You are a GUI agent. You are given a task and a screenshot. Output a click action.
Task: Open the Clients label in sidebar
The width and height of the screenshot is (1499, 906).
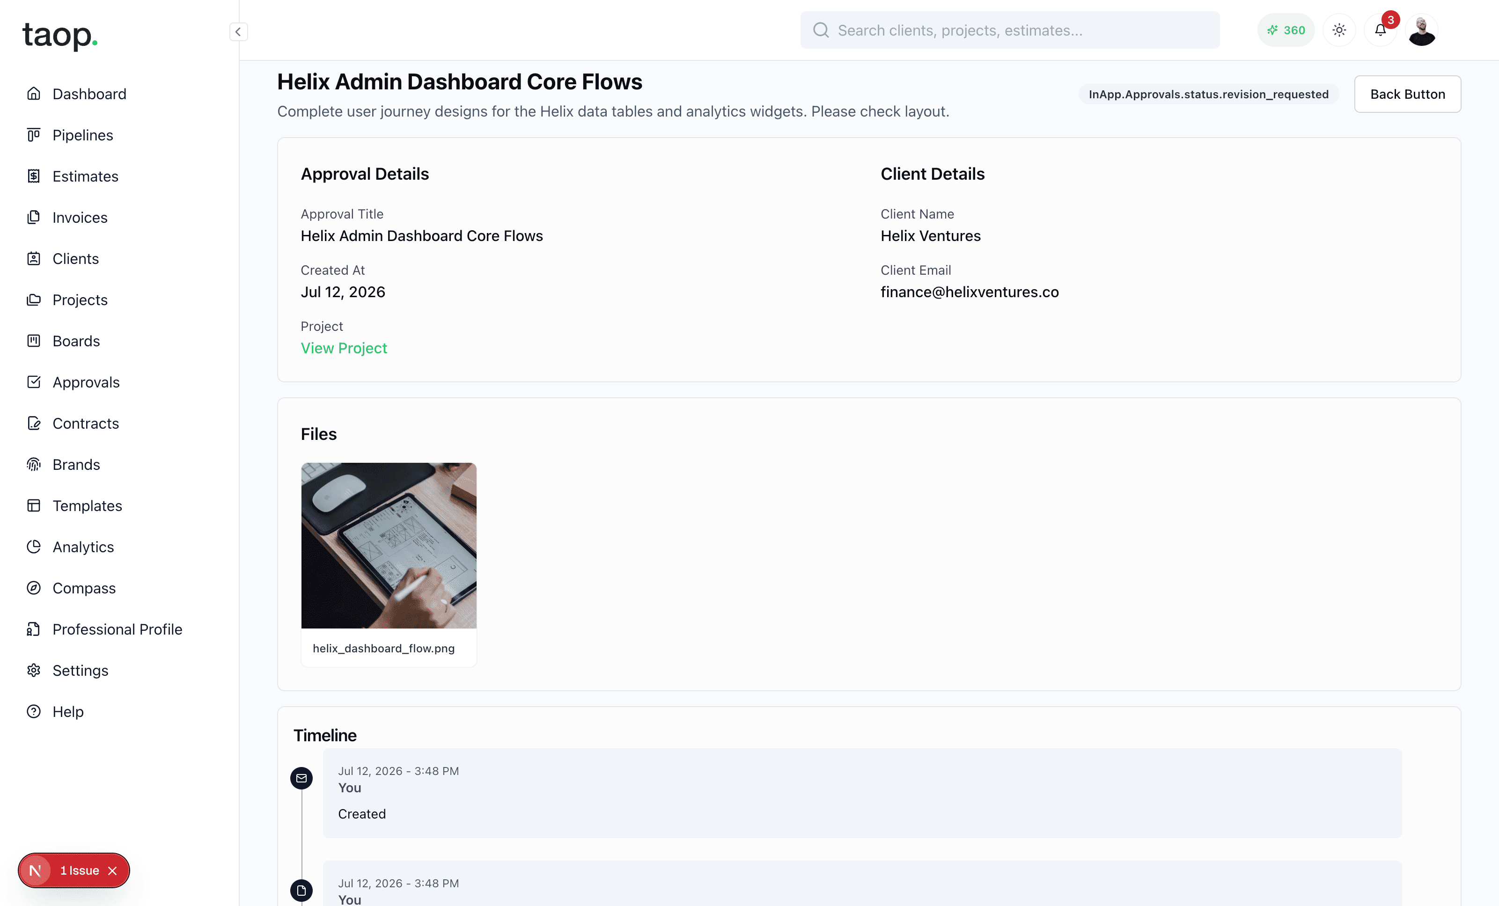(x=75, y=258)
